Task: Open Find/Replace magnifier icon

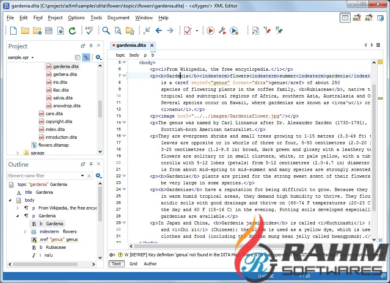Action: click(x=106, y=31)
